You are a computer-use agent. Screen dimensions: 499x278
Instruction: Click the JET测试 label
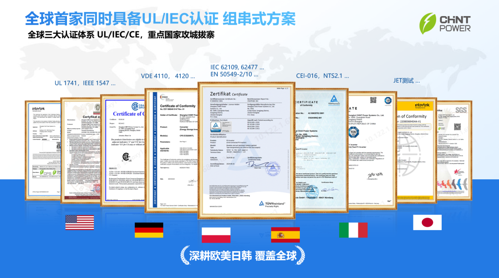(406, 79)
